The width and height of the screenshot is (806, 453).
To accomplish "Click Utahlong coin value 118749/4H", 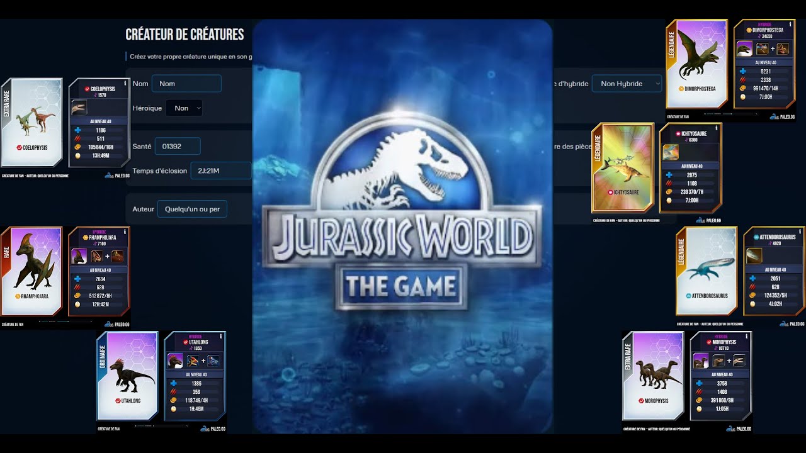I will pos(196,401).
